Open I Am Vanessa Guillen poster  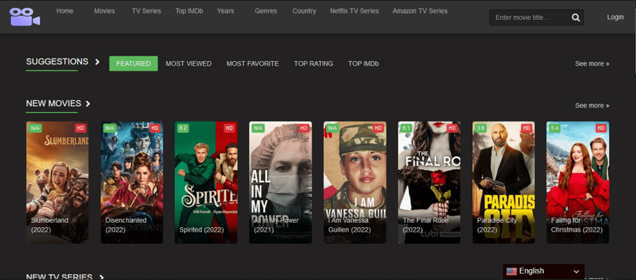pos(355,183)
